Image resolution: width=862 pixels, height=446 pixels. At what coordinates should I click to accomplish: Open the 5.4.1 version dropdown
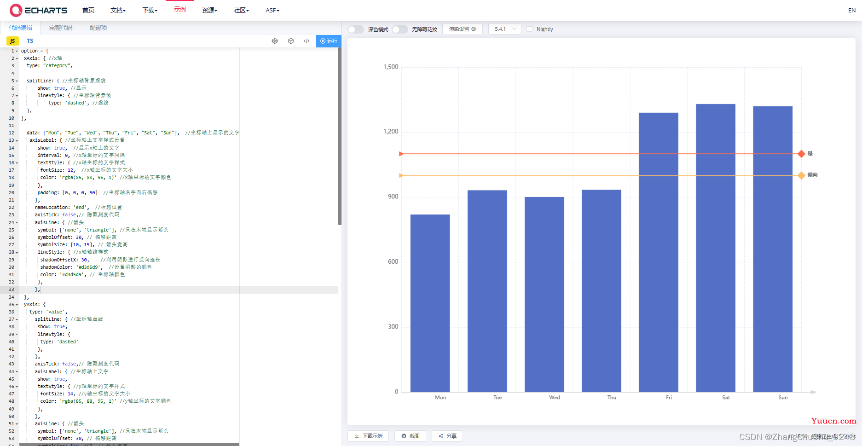[x=505, y=29]
